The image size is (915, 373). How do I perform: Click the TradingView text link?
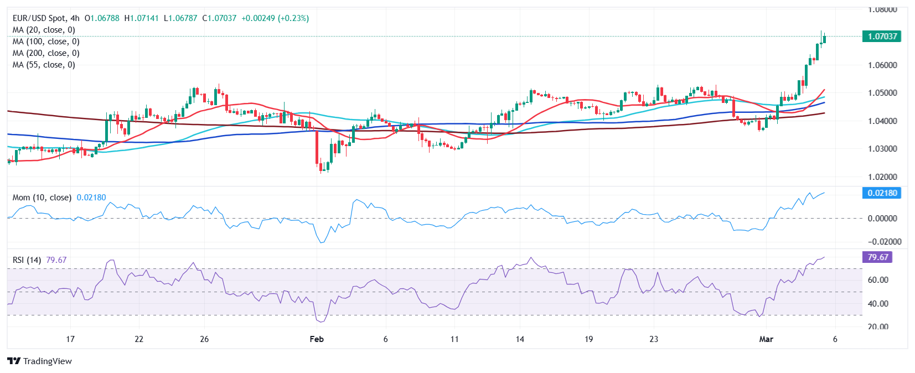pyautogui.click(x=48, y=361)
